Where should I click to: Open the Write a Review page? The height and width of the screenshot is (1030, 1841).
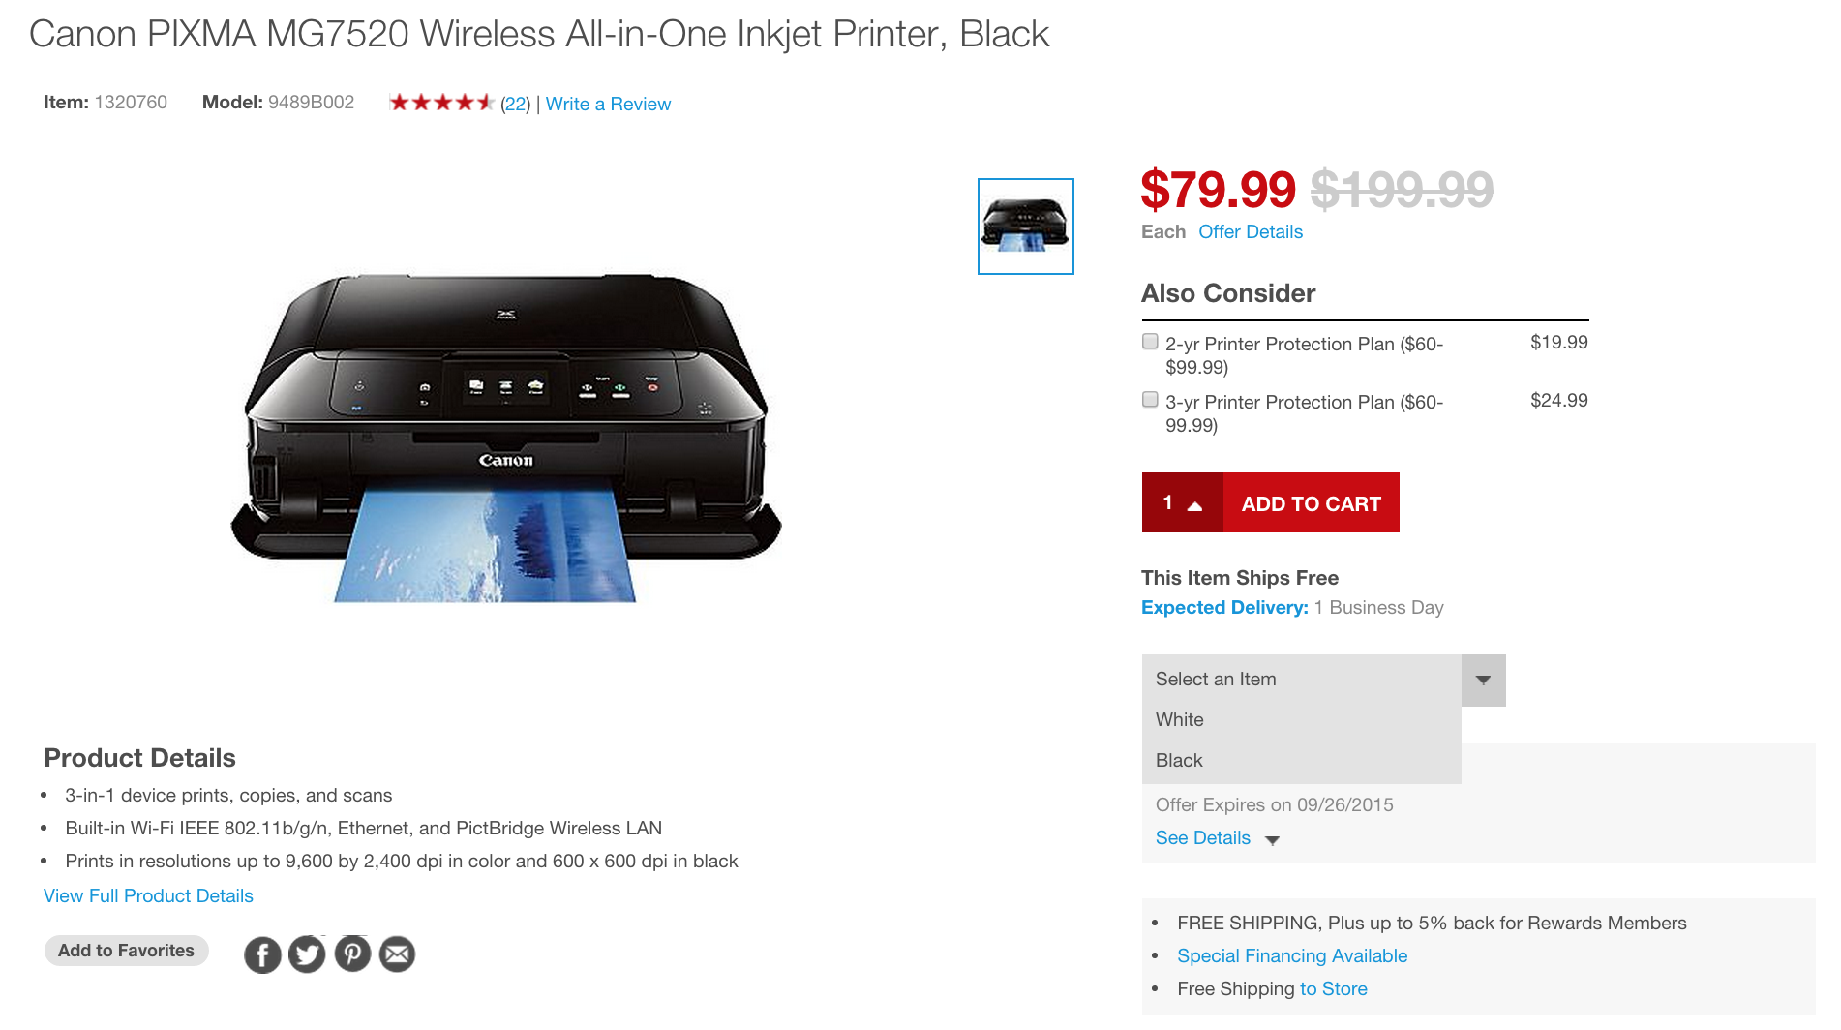(607, 104)
